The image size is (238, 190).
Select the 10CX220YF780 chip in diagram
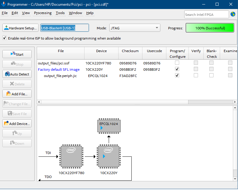(x=71, y=156)
